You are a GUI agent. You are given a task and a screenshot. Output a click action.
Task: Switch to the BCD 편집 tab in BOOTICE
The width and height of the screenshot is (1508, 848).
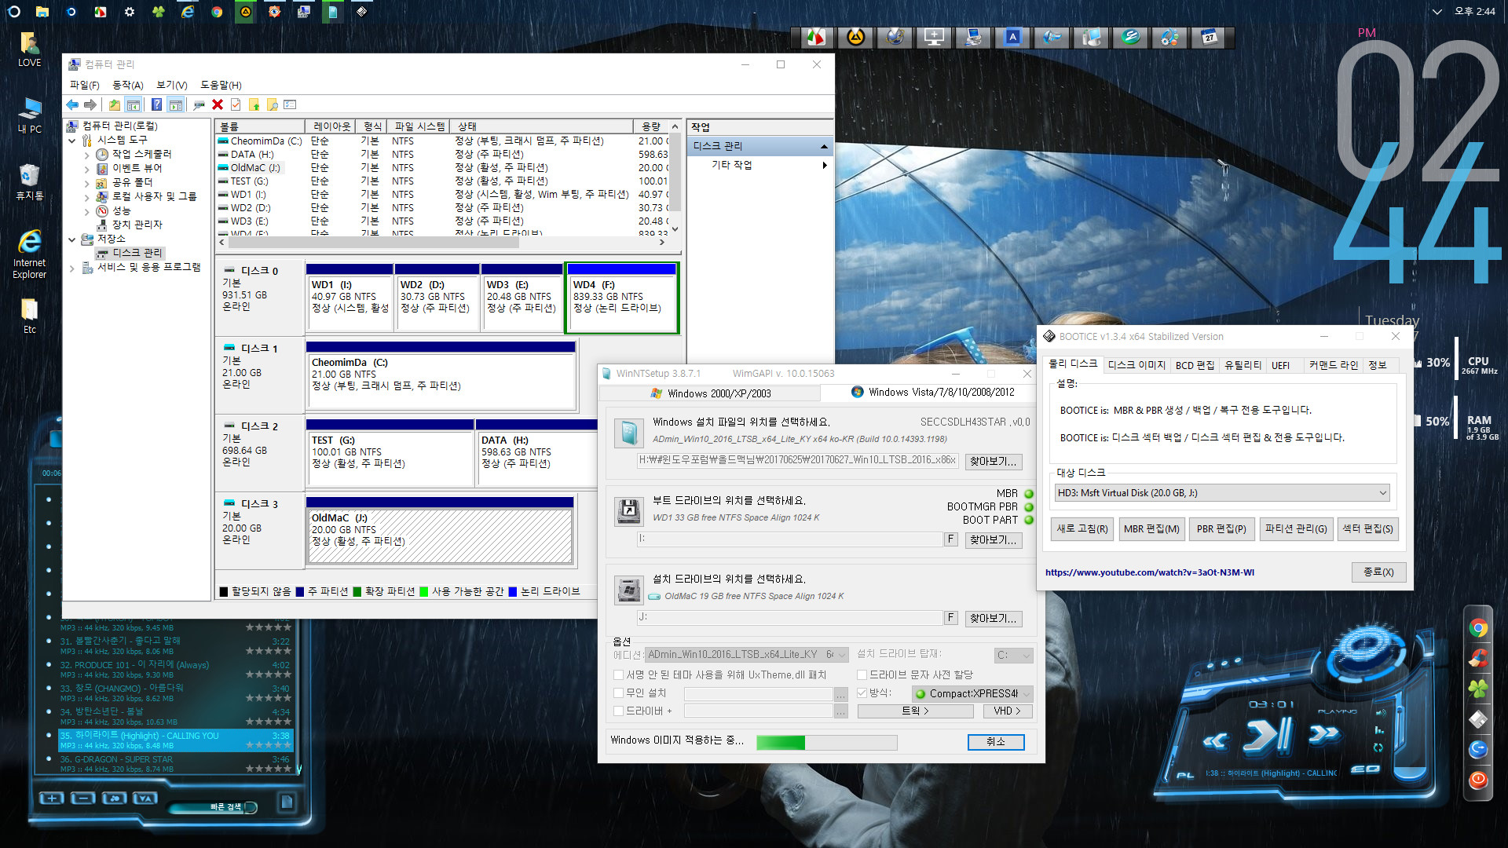(x=1195, y=365)
